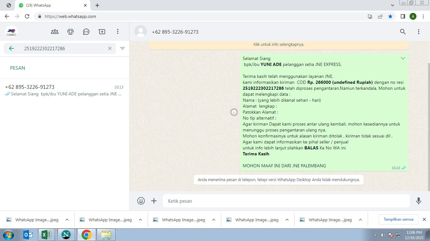Click the bold name YUNI ADE

271,64
